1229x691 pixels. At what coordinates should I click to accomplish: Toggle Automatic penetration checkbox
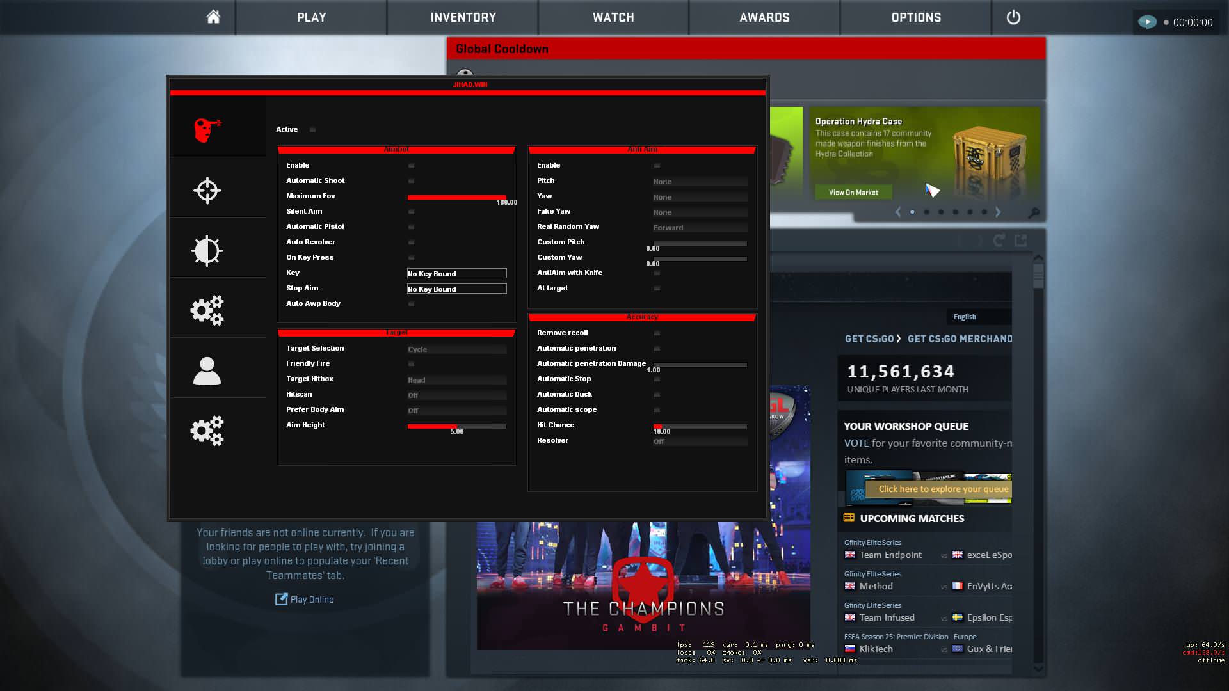click(x=657, y=349)
